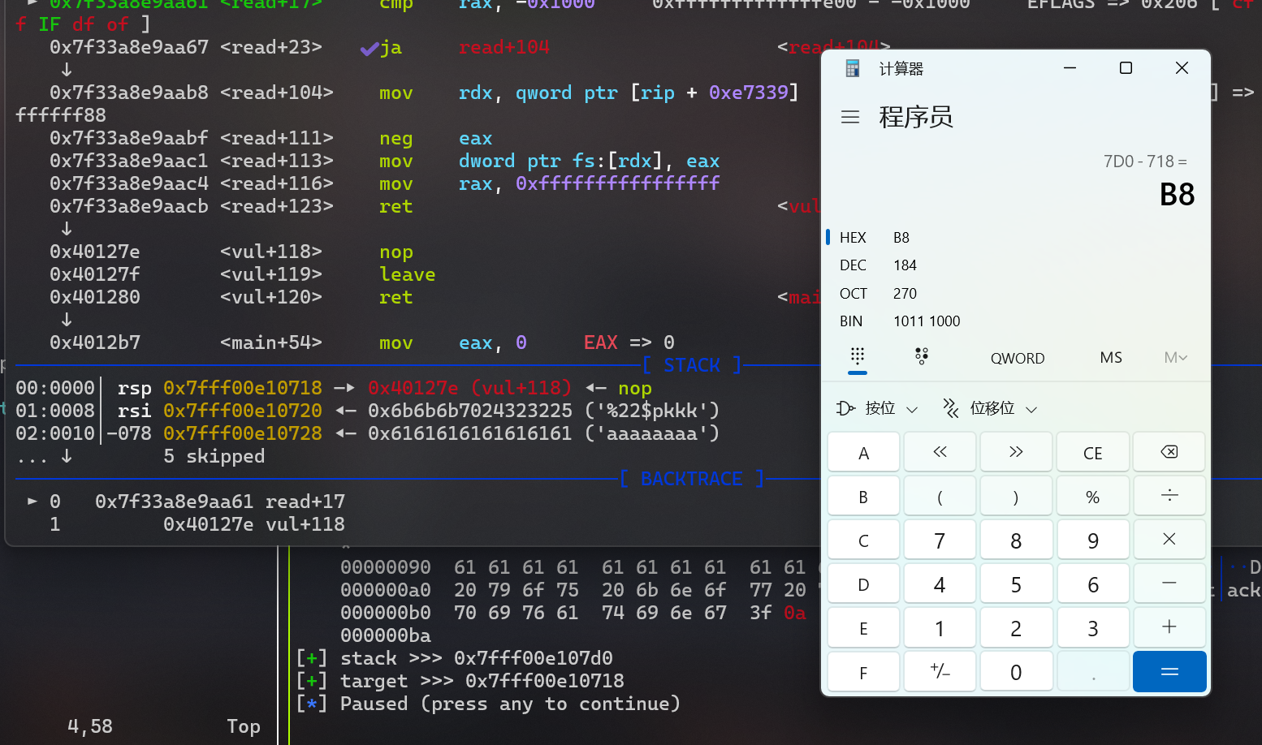
Task: Switch to the bit toggling keypad
Action: click(921, 357)
